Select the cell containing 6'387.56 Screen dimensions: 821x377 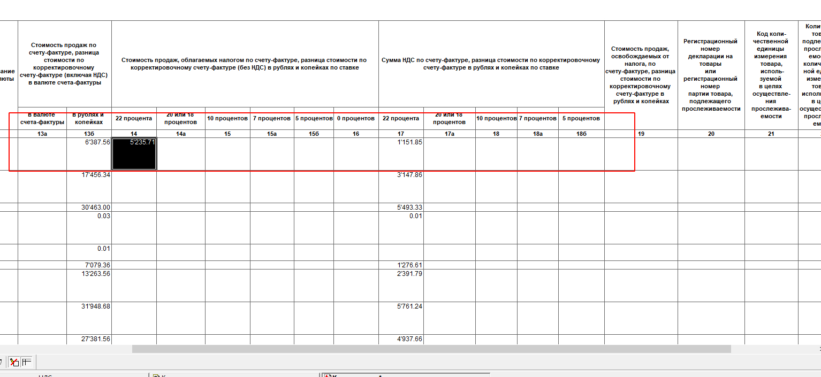(x=89, y=154)
